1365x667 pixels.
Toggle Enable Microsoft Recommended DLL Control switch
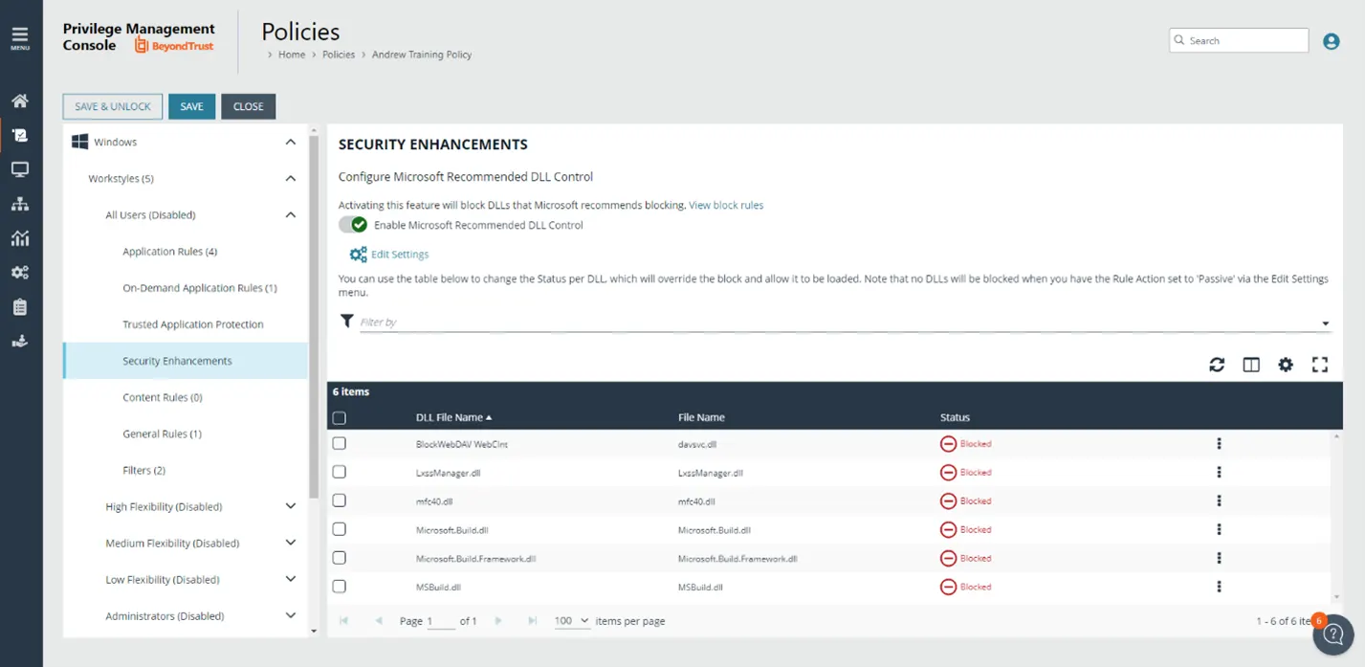[353, 225]
